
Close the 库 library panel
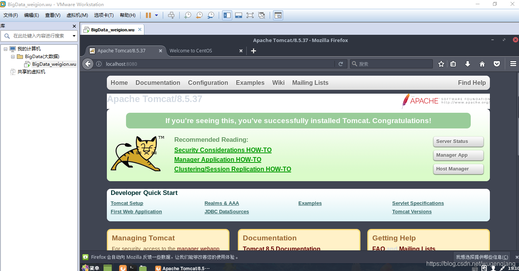coord(74,26)
